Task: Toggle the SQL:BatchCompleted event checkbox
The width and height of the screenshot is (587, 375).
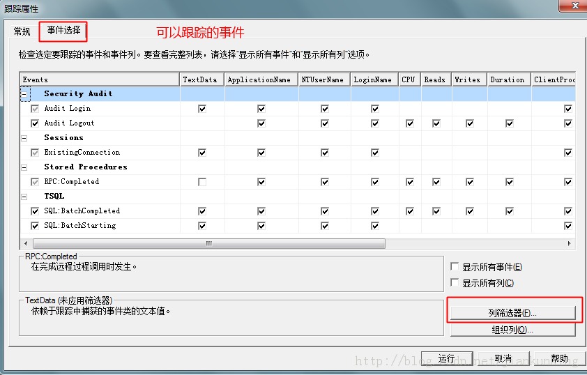Action: coord(35,211)
